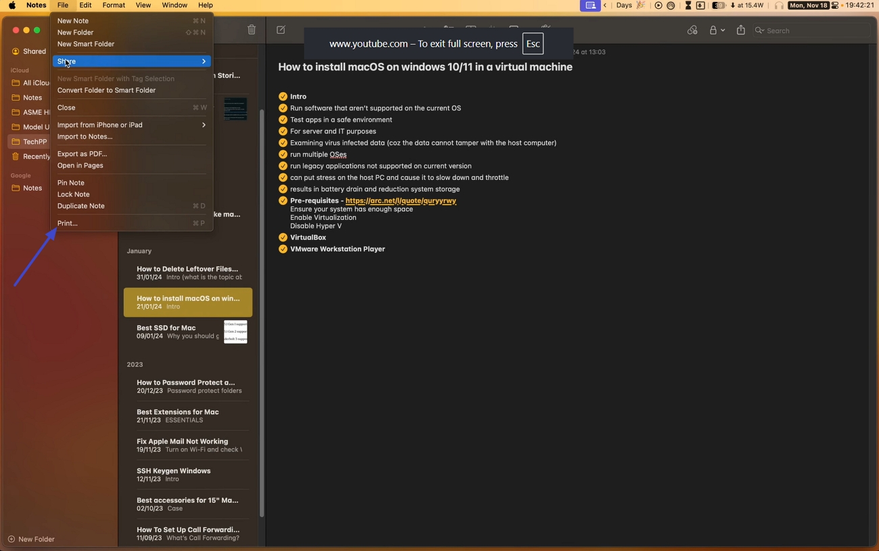Viewport: 879px width, 551px height.
Task: Open the Shared section in sidebar
Action: [29, 51]
